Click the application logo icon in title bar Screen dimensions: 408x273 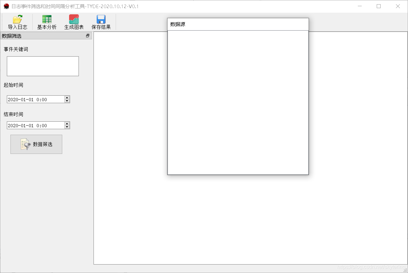click(6, 6)
